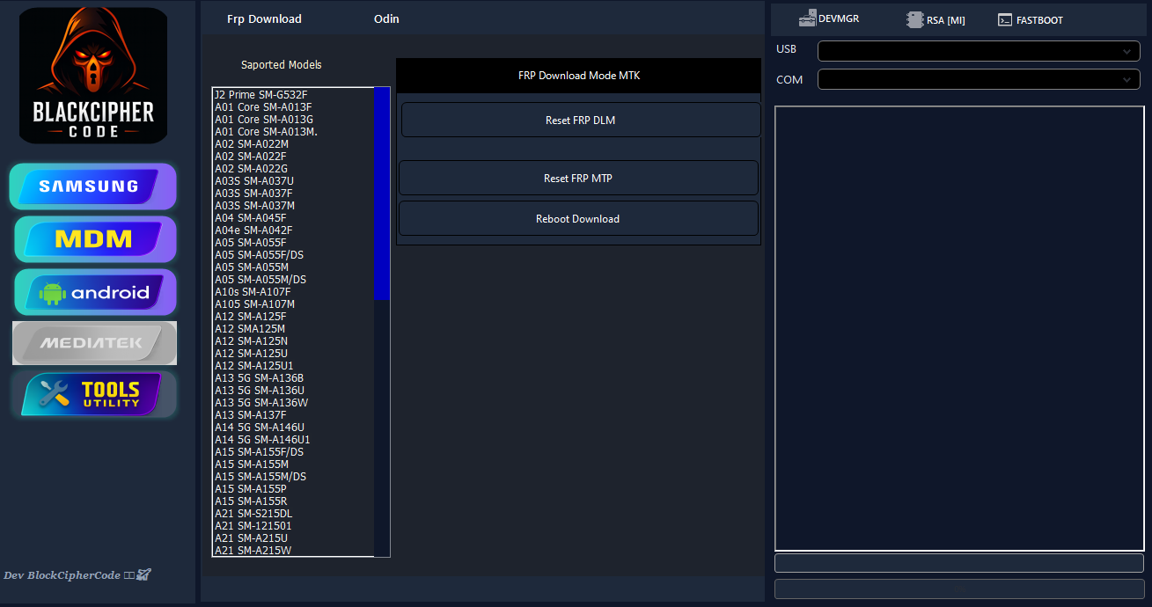This screenshot has height=607, width=1152.
Task: Click the upper progress bar under log
Action: coord(959,563)
